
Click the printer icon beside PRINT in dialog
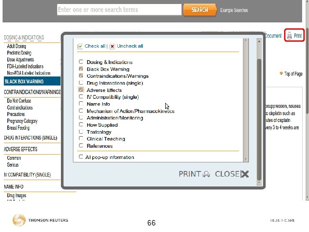[x=206, y=174]
